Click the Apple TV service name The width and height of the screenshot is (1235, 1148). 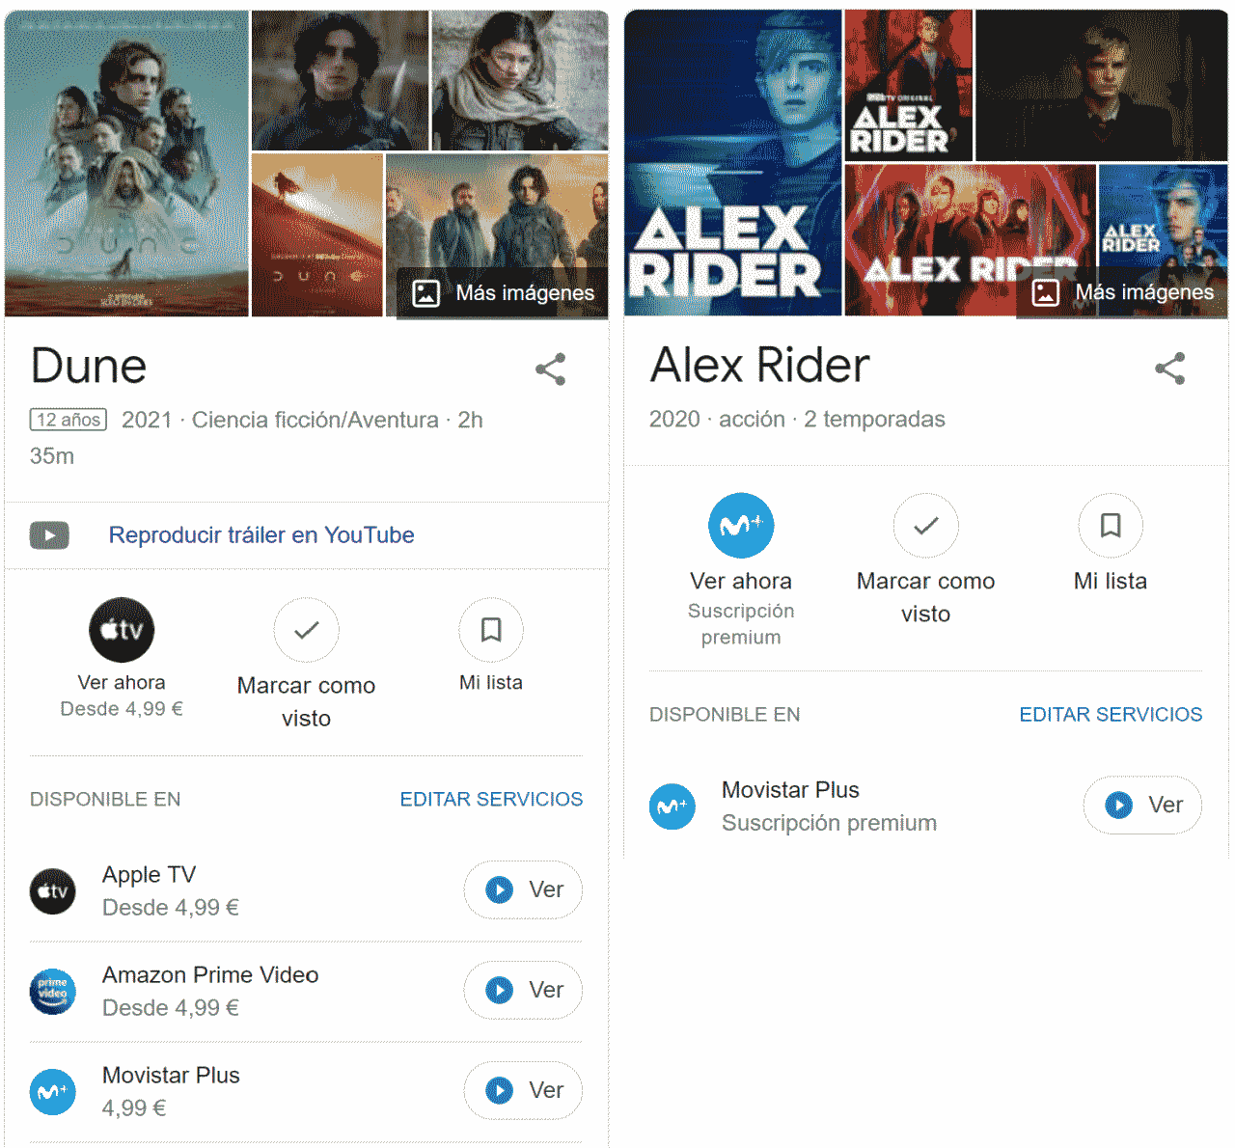pyautogui.click(x=150, y=875)
